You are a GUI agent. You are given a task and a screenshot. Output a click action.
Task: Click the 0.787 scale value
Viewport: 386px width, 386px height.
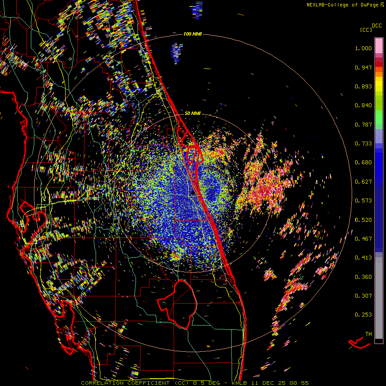(x=363, y=124)
